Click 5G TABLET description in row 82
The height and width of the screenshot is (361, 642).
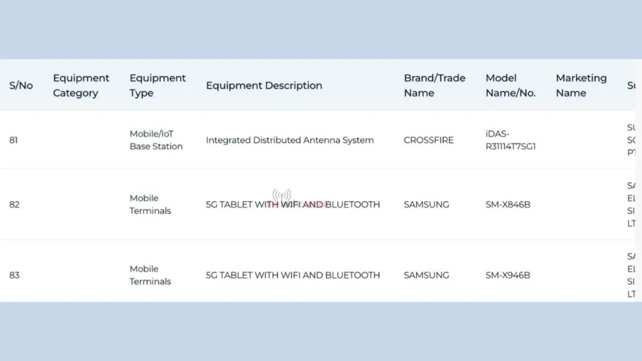pyautogui.click(x=293, y=205)
